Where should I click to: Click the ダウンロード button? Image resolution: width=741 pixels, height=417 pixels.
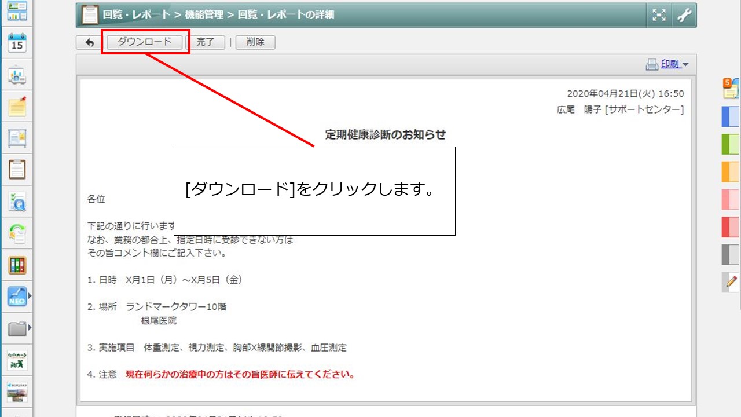tap(145, 42)
